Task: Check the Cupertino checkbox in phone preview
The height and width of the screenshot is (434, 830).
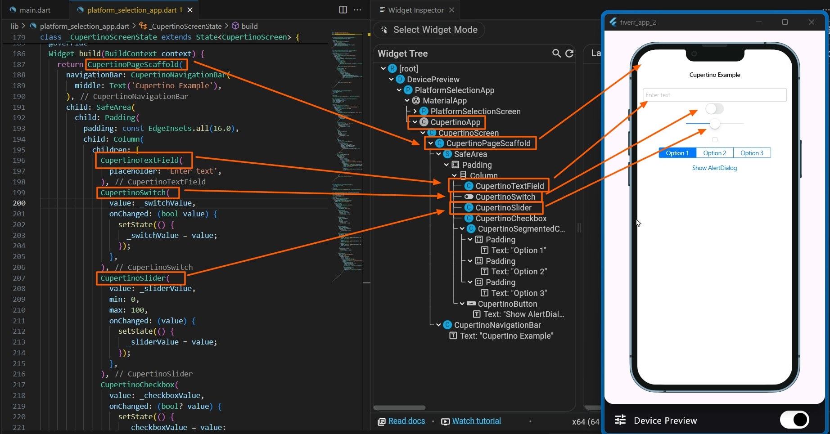Action: pyautogui.click(x=715, y=139)
